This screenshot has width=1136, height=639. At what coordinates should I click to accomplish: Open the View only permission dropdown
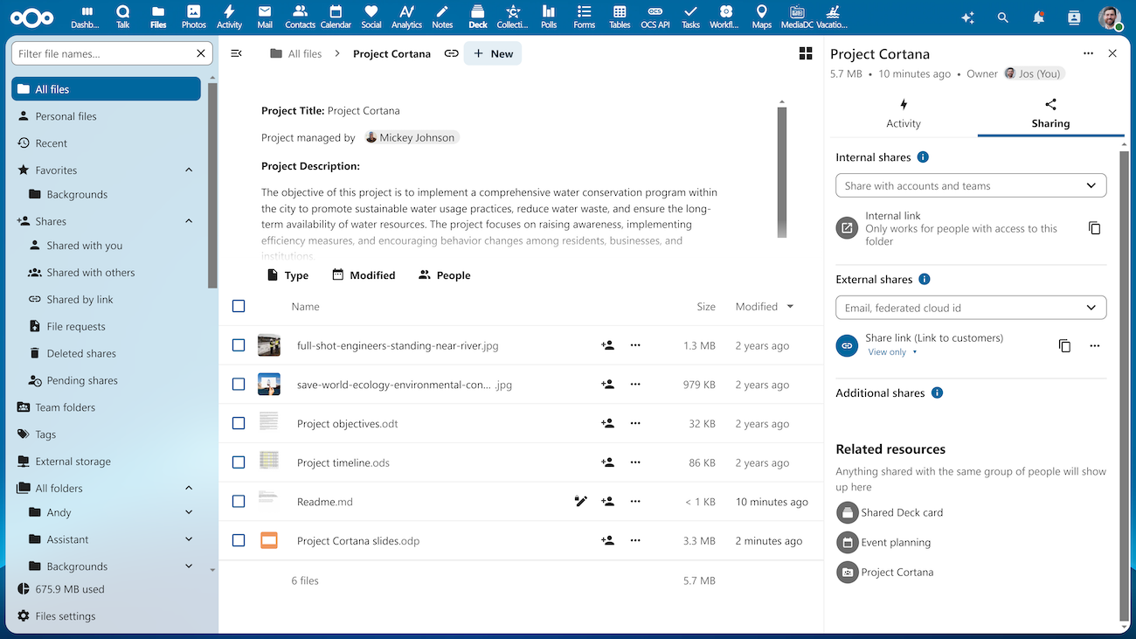pos(892,352)
